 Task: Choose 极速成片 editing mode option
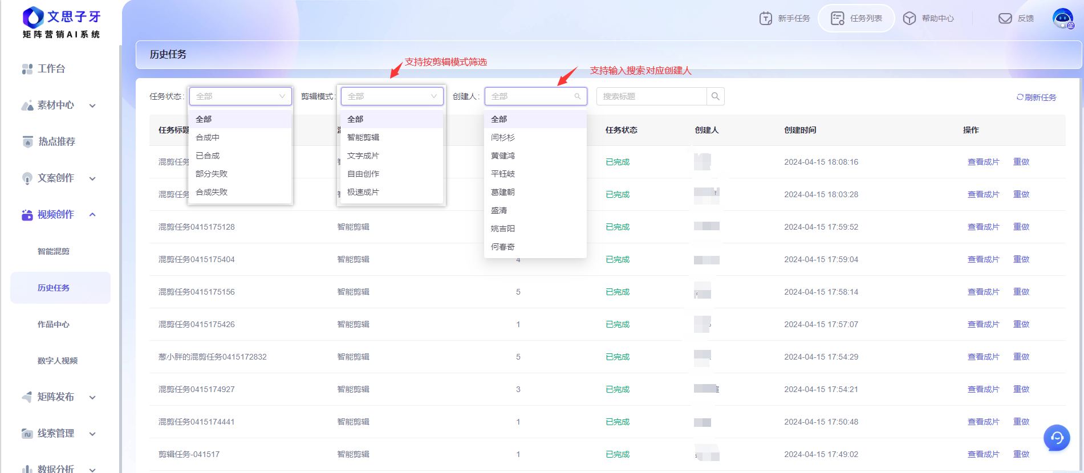392,192
